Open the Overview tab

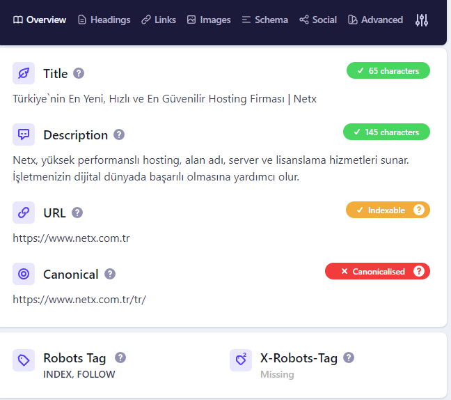pos(40,20)
